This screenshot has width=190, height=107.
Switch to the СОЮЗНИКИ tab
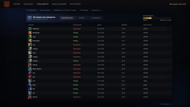96,18
